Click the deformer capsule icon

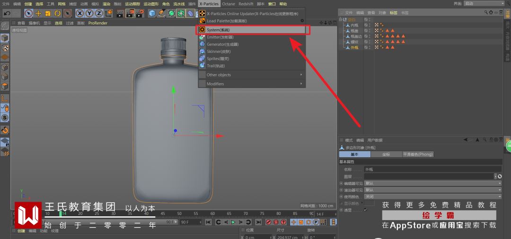click(x=190, y=13)
